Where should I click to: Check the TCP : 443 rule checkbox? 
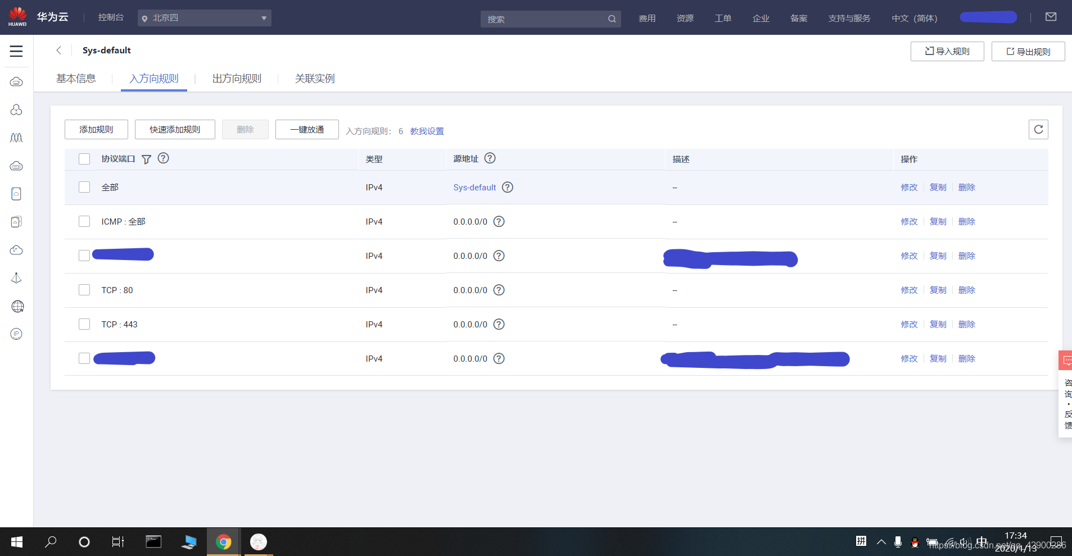[84, 324]
